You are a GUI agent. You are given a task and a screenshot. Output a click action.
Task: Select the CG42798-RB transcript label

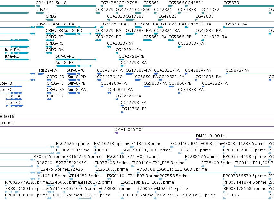pos(132,56)
